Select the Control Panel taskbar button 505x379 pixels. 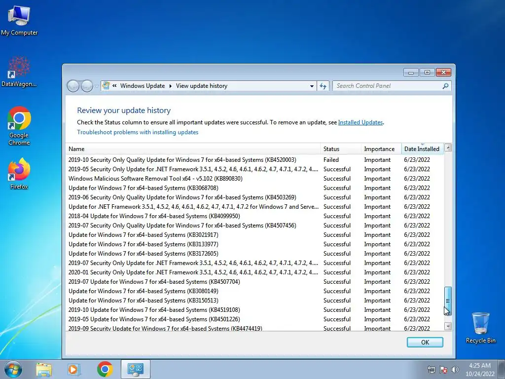point(136,369)
